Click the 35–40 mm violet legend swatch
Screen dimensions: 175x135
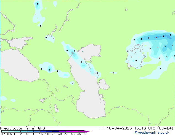(68, 131)
